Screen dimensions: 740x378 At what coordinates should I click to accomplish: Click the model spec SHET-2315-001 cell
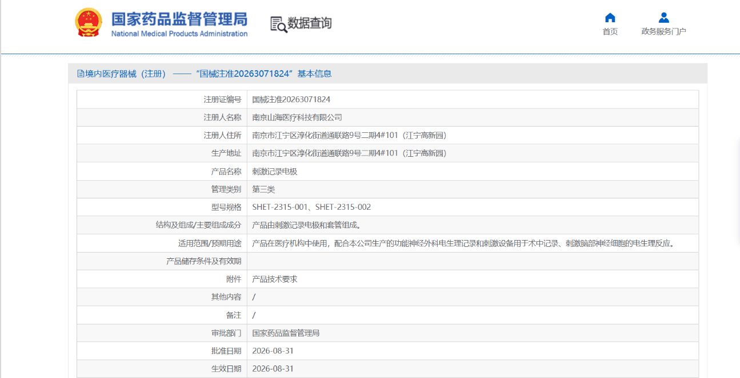coord(473,207)
